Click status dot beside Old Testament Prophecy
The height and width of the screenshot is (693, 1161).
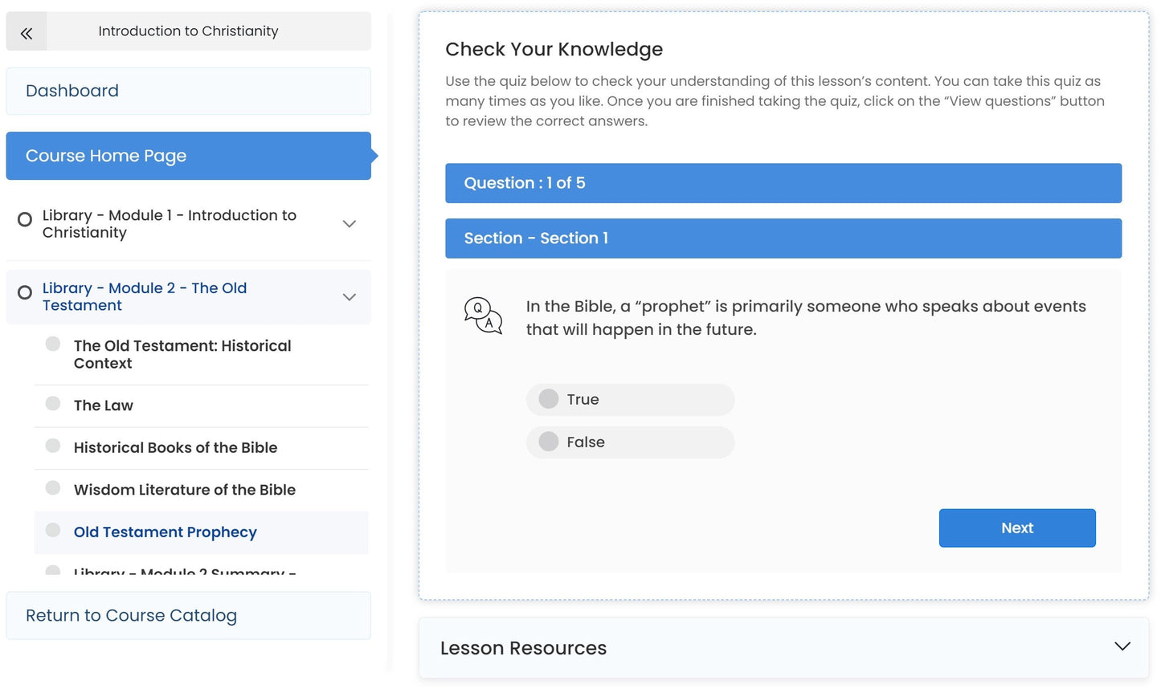coord(53,530)
